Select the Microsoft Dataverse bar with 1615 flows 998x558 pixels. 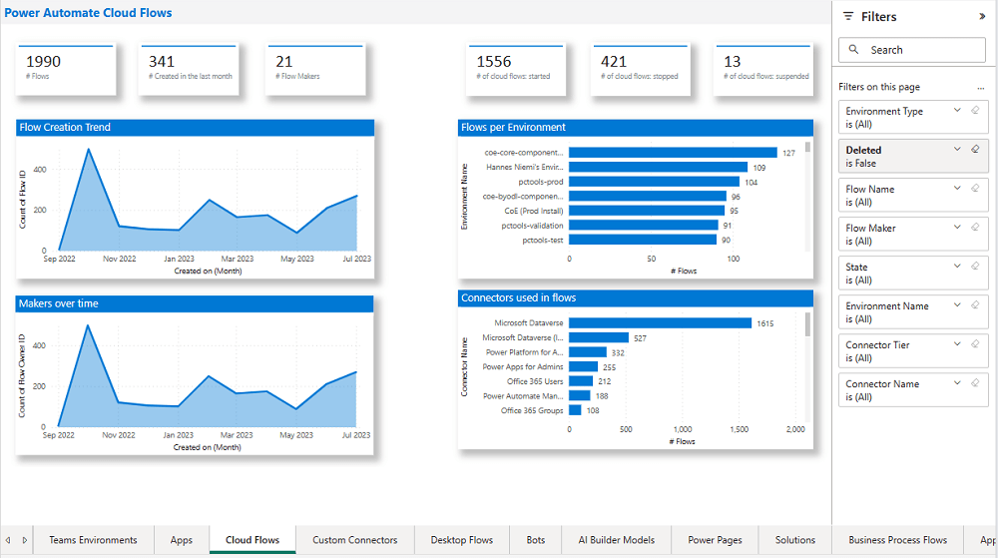click(660, 322)
